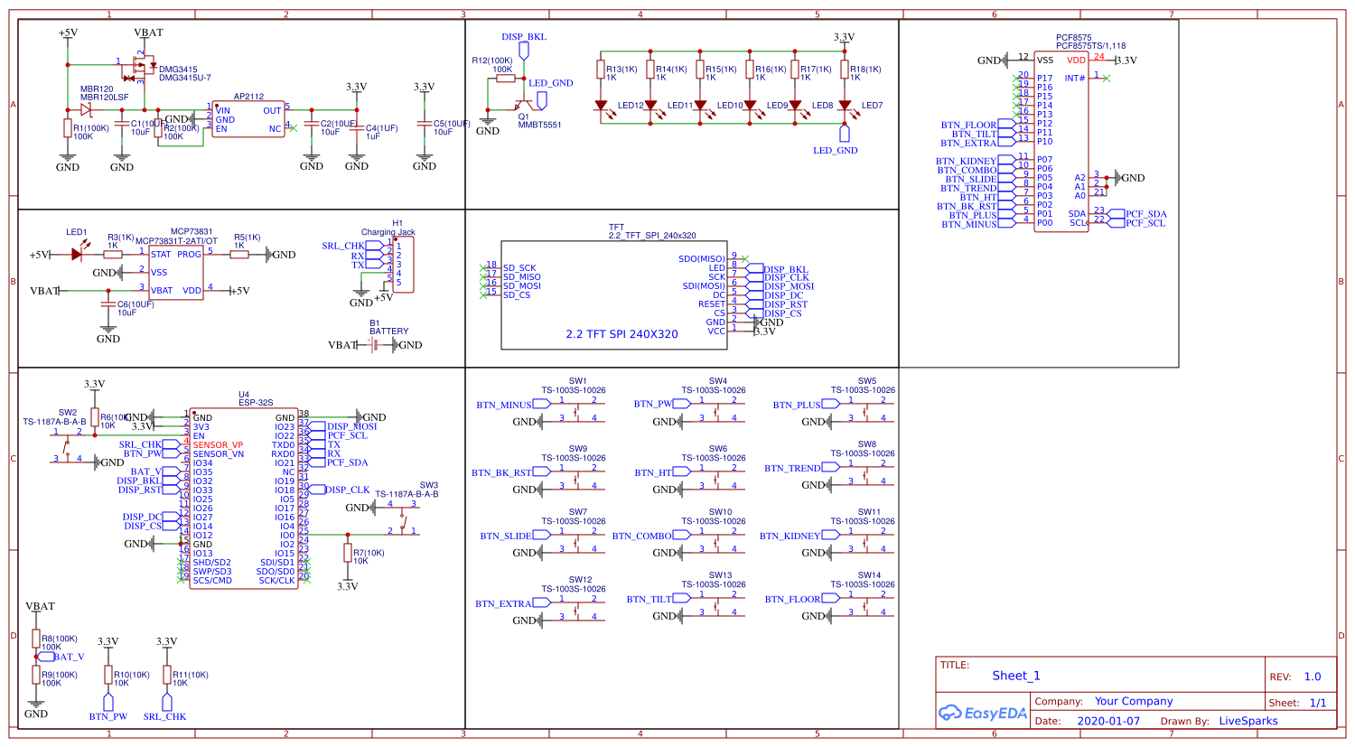Click the MCP73831 charger IC symbol
Screen dimensions: 1355x747
pyautogui.click(x=176, y=271)
